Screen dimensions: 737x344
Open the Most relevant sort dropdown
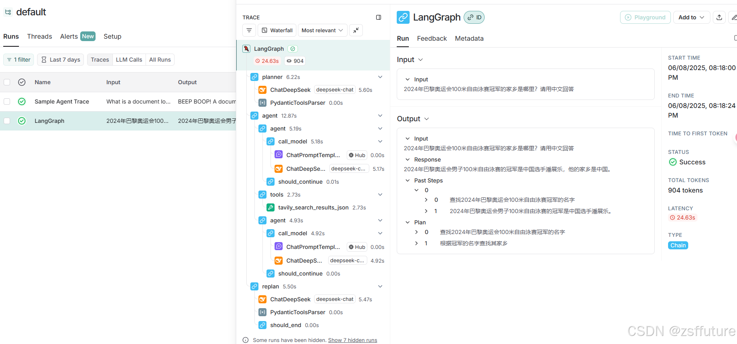[x=323, y=30]
